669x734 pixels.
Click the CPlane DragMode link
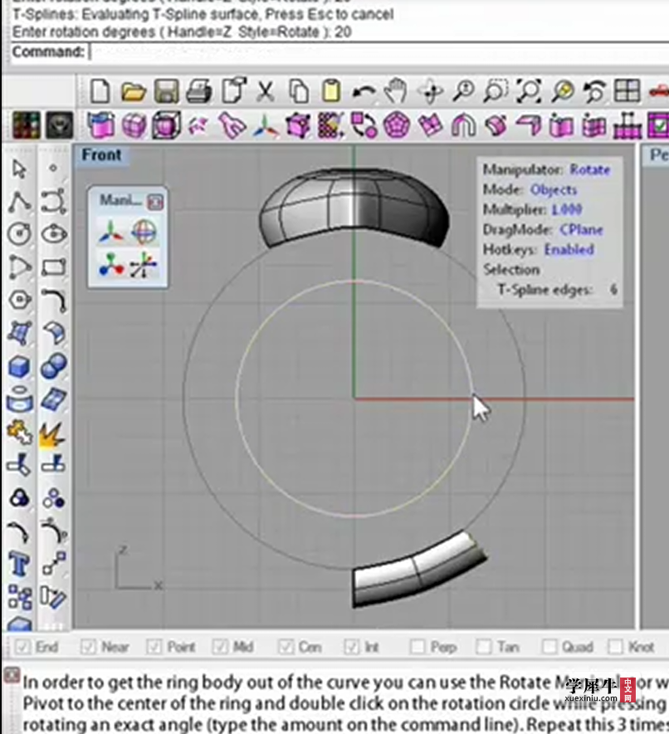(582, 229)
